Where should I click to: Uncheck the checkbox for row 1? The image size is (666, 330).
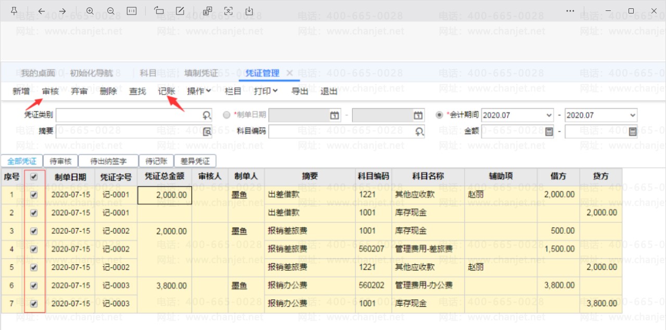coord(34,195)
